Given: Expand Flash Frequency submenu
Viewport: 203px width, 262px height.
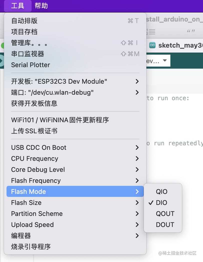Looking at the screenshot, I should click(75, 181).
